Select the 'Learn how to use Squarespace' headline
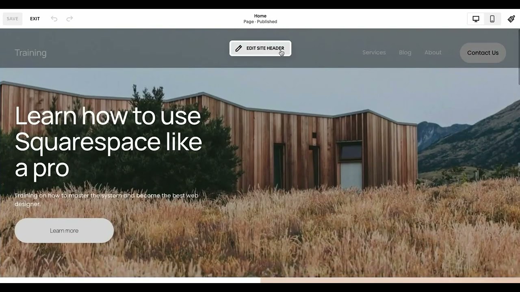520x292 pixels. 108,142
